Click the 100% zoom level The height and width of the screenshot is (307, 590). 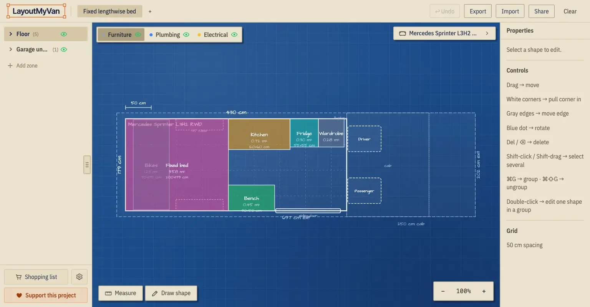click(464, 291)
